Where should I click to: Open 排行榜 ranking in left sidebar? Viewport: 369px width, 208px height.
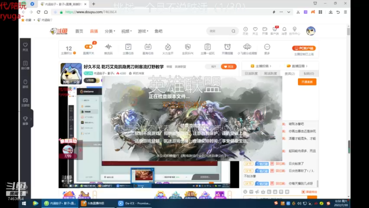25,65
